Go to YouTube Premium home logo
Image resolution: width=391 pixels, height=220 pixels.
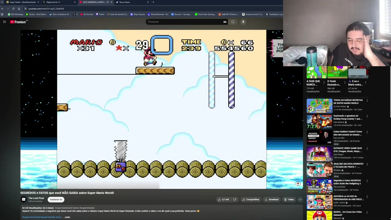(x=19, y=22)
